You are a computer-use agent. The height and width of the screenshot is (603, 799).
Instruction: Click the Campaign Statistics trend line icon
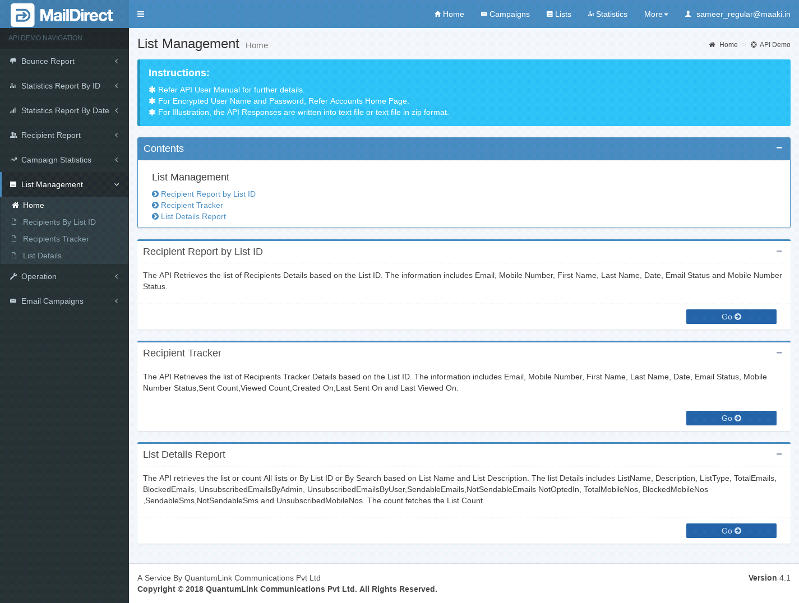coord(13,160)
